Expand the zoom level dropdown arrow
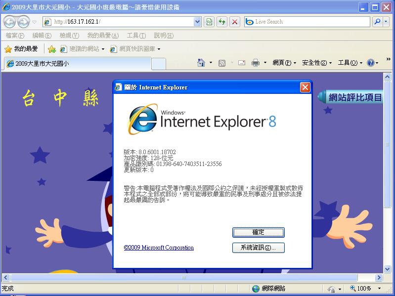 379,289
